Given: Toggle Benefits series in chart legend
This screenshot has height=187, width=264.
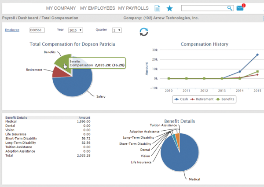Looking at the screenshot, I should pos(227,99).
